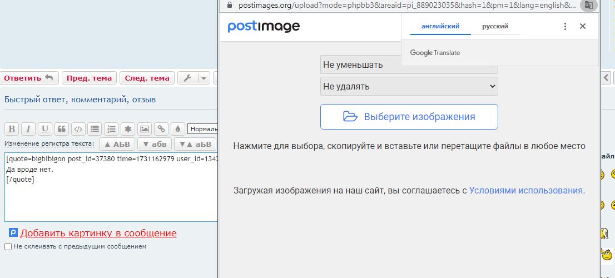Viewport: 615px width, 278px height.
Task: Click inside the quick reply message textarea
Action: 111,187
